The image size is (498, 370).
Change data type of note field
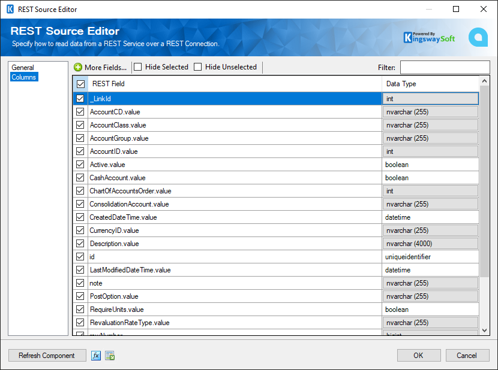430,283
